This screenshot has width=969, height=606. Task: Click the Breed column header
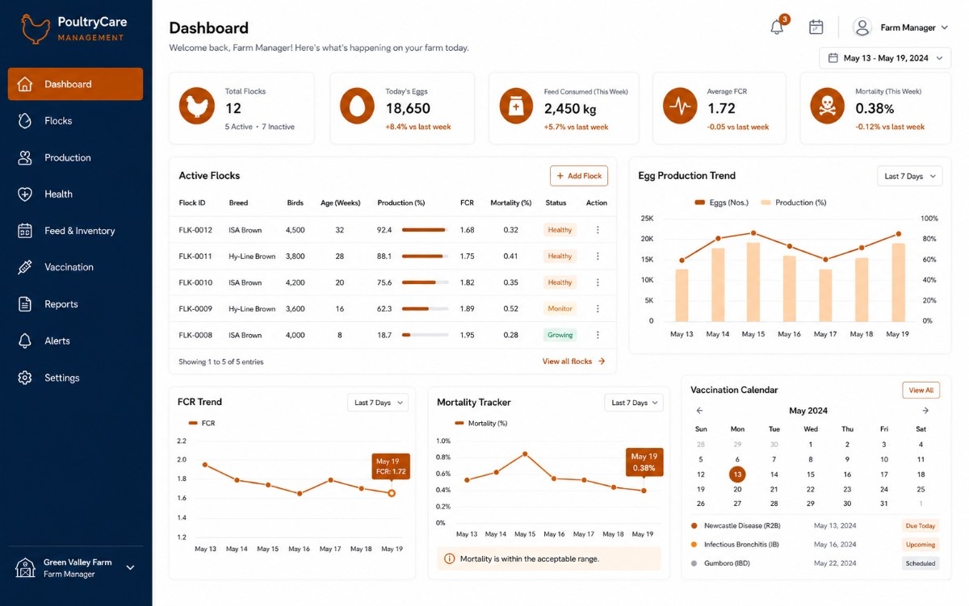(x=238, y=203)
